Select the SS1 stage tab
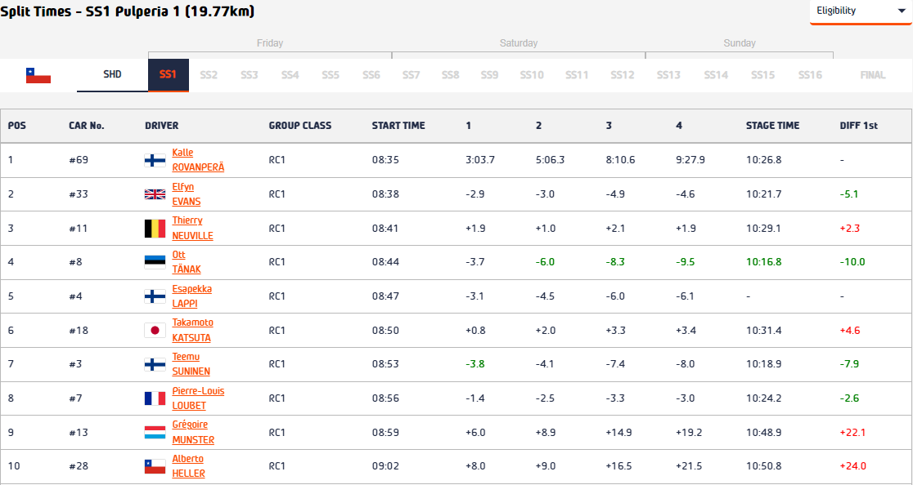913x485 pixels. (x=169, y=75)
